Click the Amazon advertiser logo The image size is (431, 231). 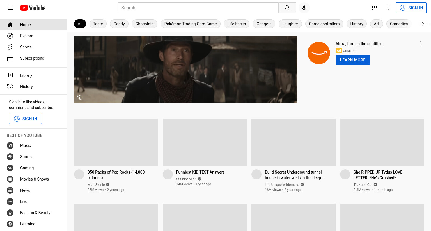pyautogui.click(x=319, y=53)
